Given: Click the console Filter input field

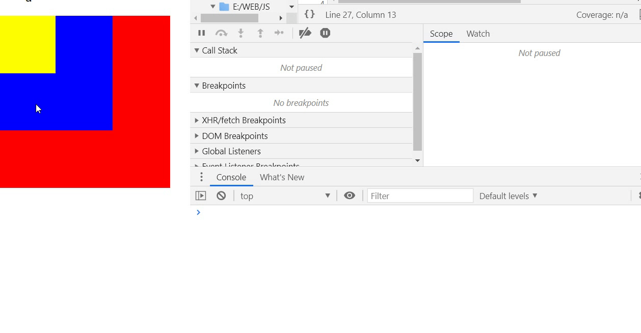Looking at the screenshot, I should click(420, 196).
